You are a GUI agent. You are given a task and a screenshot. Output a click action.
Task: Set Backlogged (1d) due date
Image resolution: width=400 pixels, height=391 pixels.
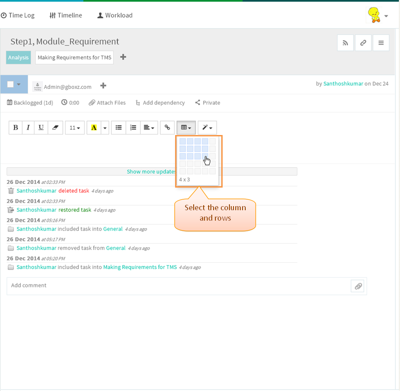(x=30, y=103)
